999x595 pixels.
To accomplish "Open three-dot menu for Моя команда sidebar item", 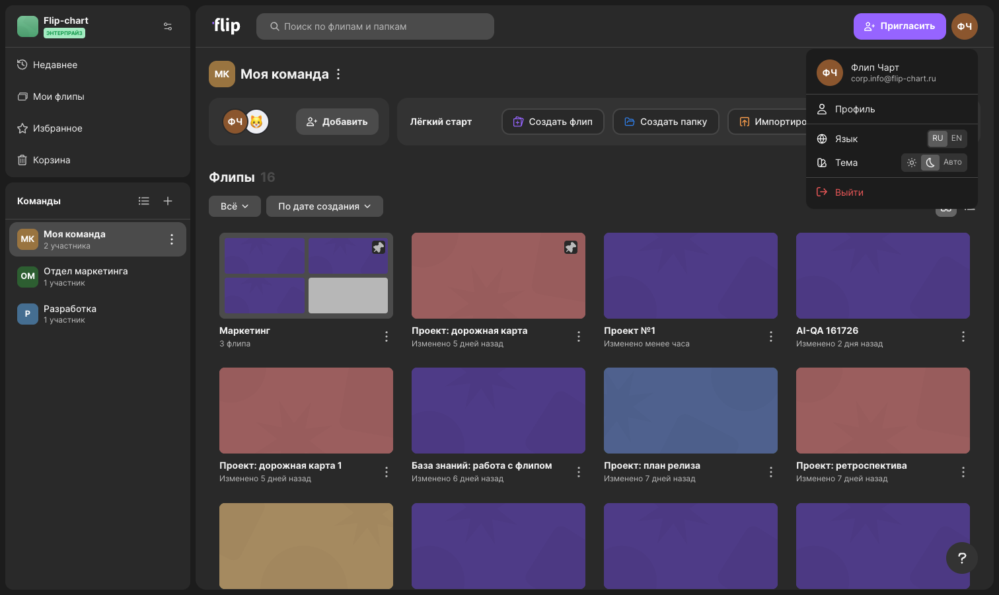I will coord(172,239).
